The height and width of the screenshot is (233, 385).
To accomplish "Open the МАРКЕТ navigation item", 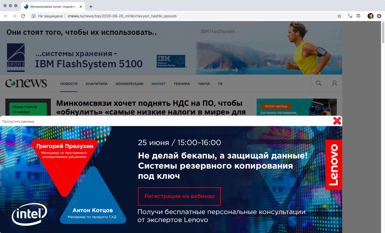I will coord(159,84).
